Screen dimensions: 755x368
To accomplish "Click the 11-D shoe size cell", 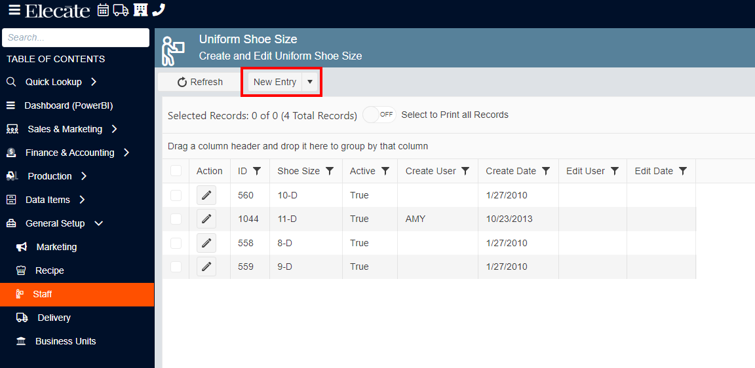I will [x=306, y=219].
